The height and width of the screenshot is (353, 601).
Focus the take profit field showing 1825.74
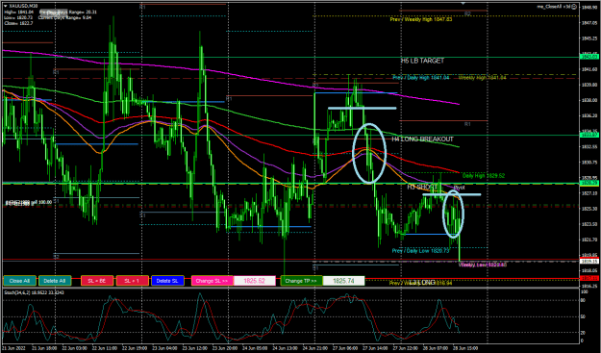point(344,281)
